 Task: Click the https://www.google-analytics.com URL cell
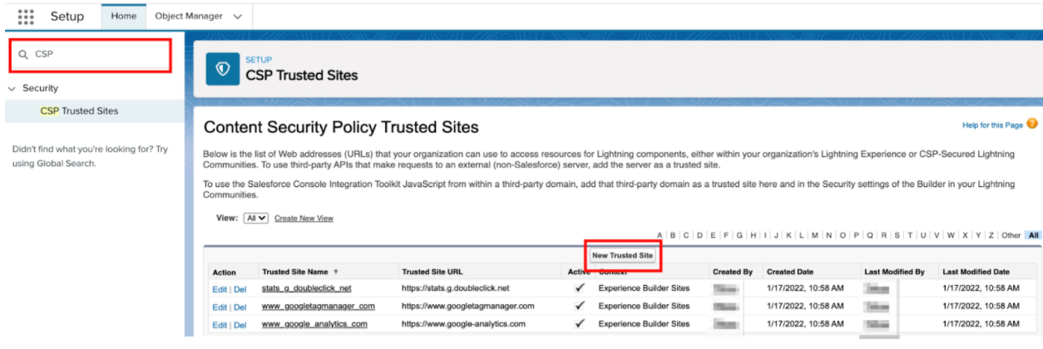tap(463, 324)
